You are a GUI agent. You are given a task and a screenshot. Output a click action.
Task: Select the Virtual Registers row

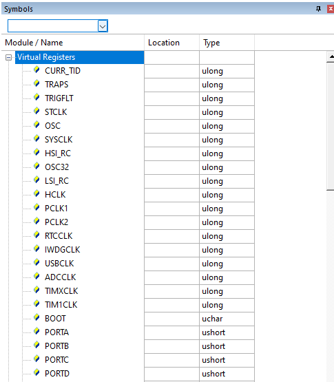(79, 57)
